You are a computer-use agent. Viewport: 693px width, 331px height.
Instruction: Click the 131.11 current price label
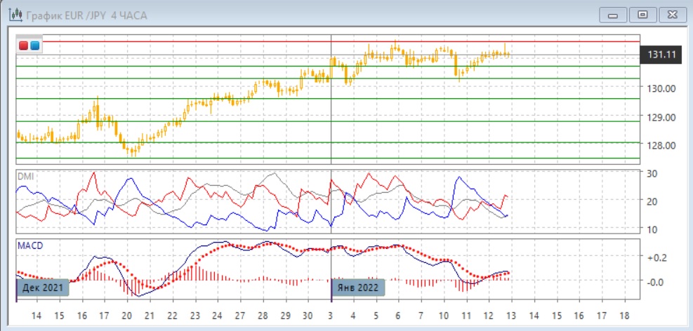click(x=661, y=54)
